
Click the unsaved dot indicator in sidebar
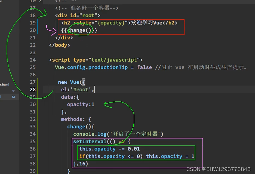click(x=13, y=91)
